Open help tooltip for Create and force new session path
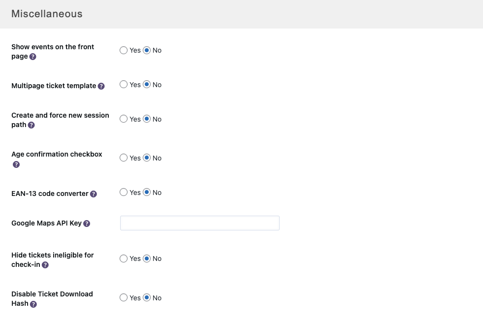The width and height of the screenshot is (483, 323). point(31,125)
